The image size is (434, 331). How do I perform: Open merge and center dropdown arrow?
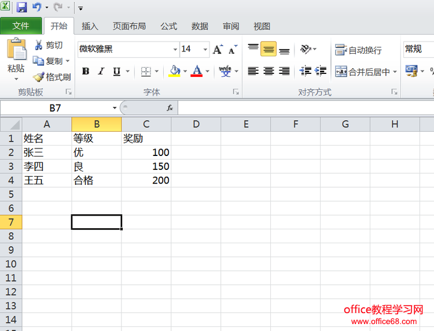point(395,72)
